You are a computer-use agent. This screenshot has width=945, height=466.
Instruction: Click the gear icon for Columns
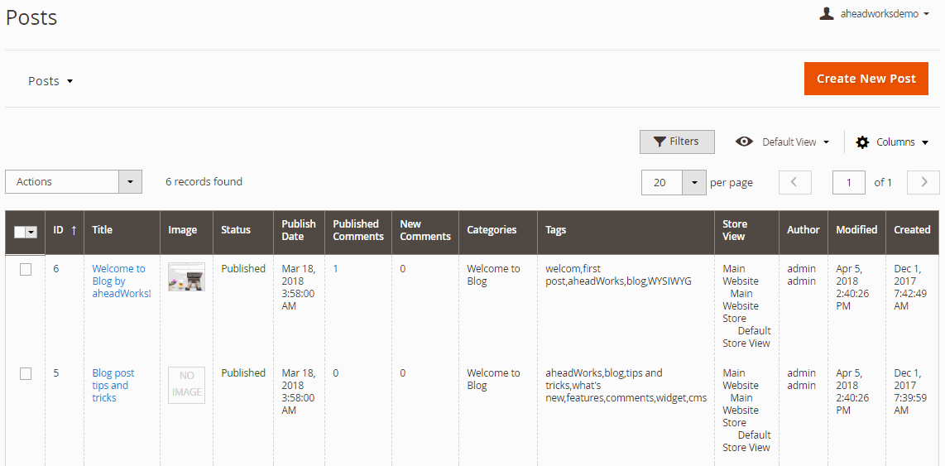(x=862, y=142)
